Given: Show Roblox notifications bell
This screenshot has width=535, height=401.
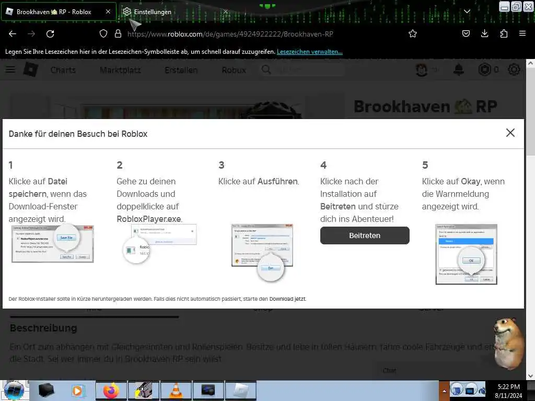Looking at the screenshot, I should click(x=459, y=69).
